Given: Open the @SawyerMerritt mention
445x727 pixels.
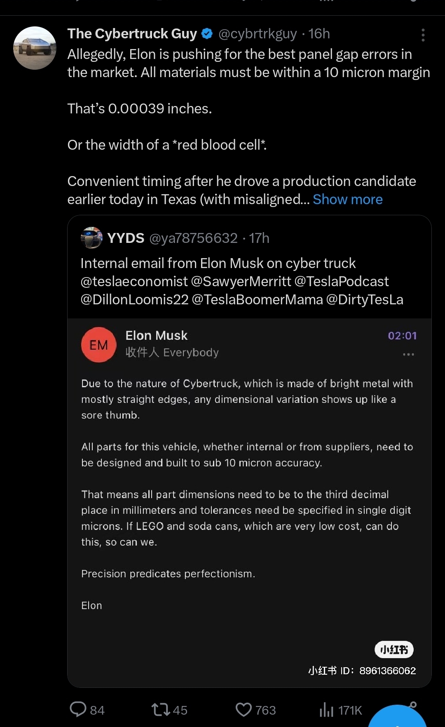Looking at the screenshot, I should [241, 282].
